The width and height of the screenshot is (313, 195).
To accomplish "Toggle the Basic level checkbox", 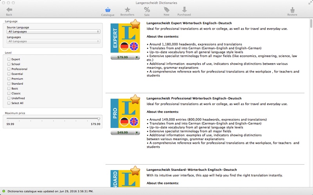I will [x=9, y=89].
